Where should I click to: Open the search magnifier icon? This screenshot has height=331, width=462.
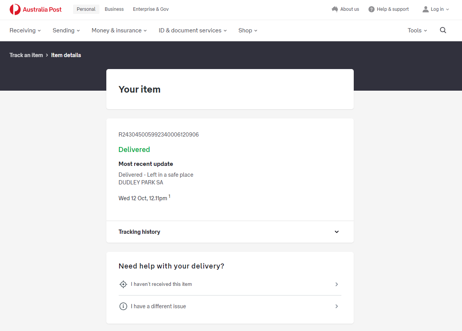coord(443,30)
